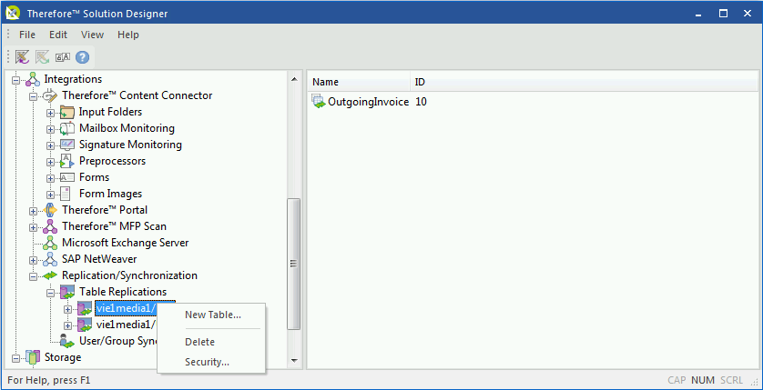763x390 pixels.
Task: Click the first design toolbar icon
Action: pos(23,56)
